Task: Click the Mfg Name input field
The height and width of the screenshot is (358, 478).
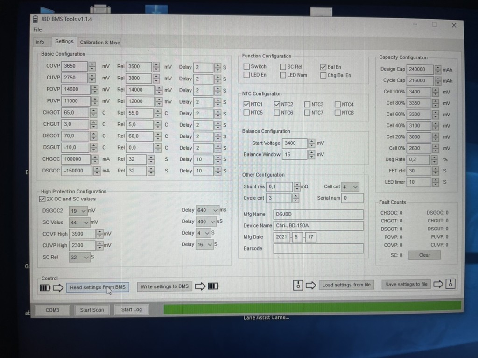Action: tap(318, 214)
